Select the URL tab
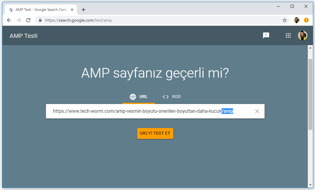This screenshot has width=315, height=190. click(x=138, y=97)
